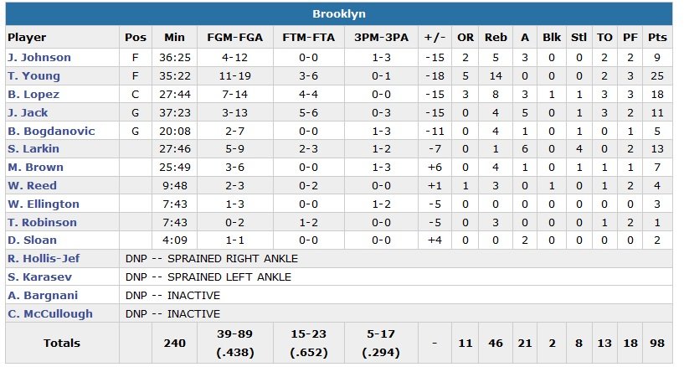684x367 pixels.
Task: Click T. Young player name
Action: [x=34, y=76]
